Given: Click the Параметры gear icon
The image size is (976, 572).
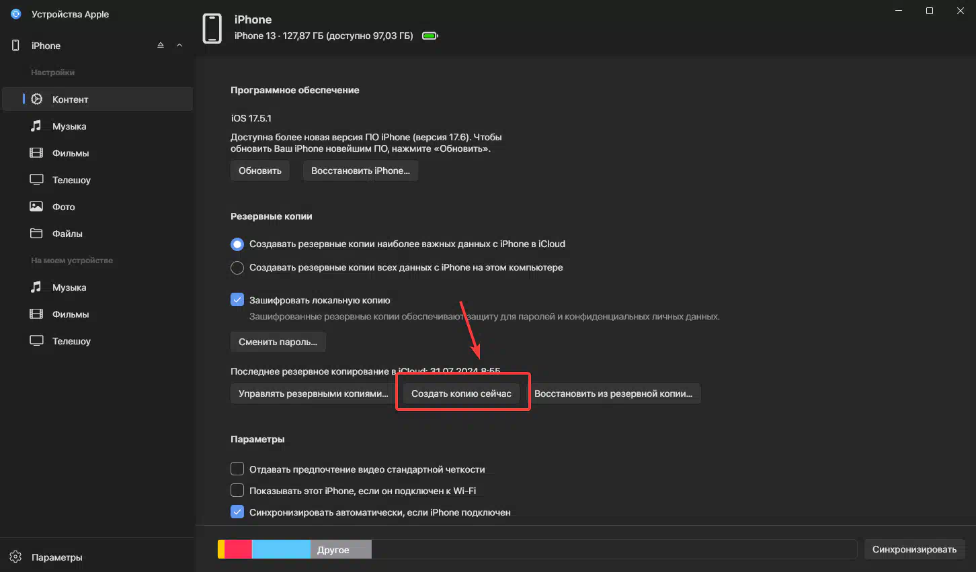Looking at the screenshot, I should tap(16, 557).
